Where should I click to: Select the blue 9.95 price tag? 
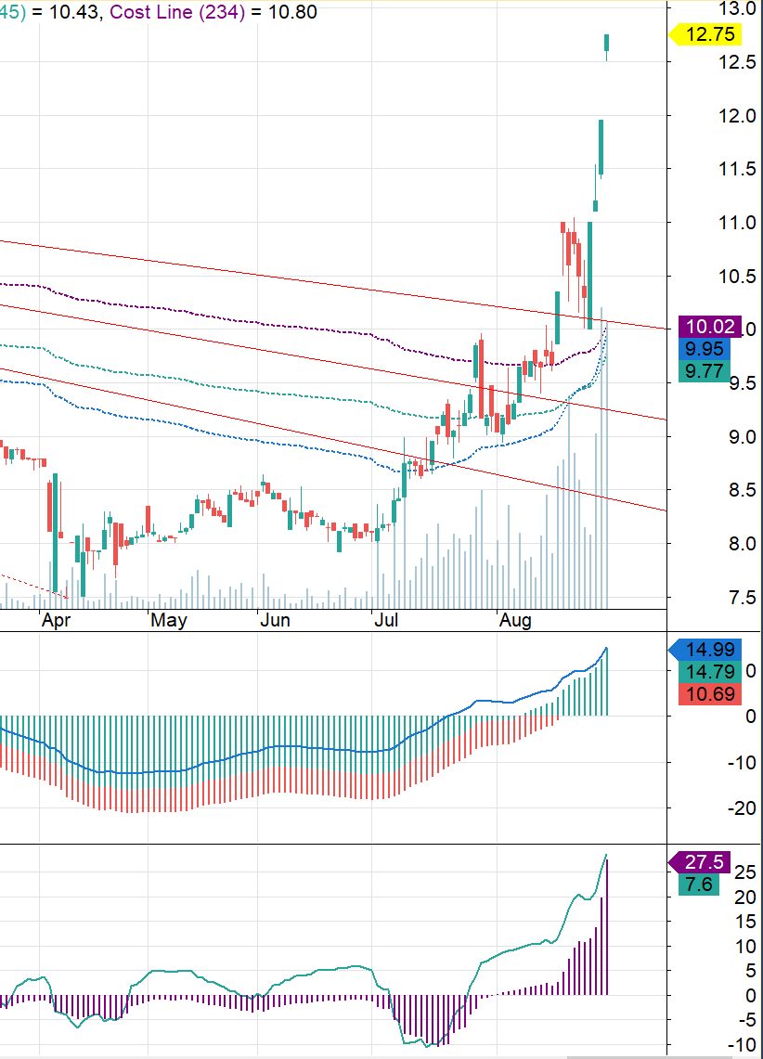[705, 348]
